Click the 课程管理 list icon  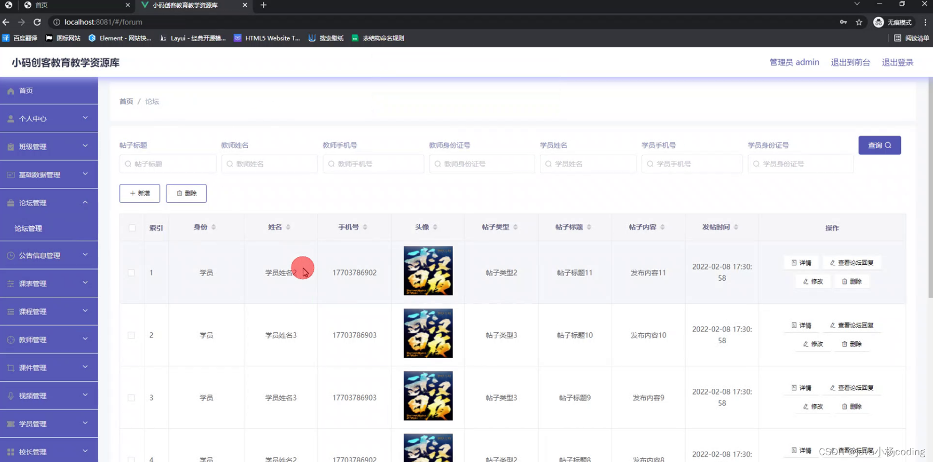10,311
